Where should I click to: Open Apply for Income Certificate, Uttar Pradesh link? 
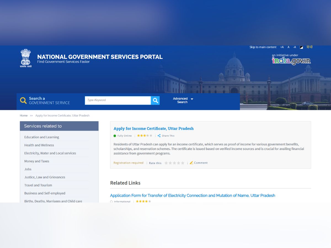click(x=154, y=128)
